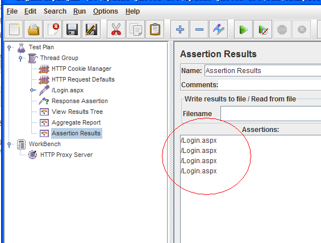Click the Filename input field

[271, 114]
